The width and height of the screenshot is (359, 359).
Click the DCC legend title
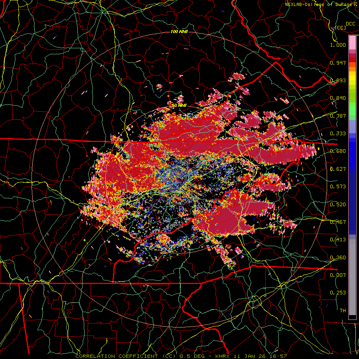(x=351, y=24)
